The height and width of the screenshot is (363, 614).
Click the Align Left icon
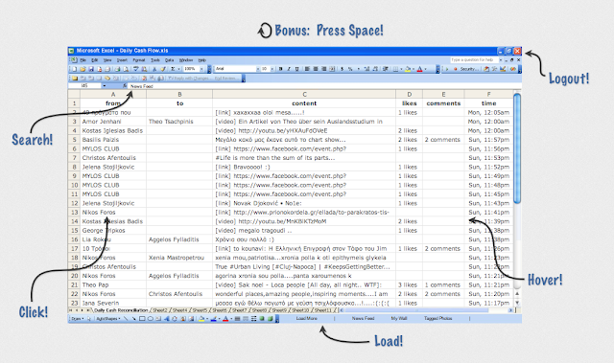pyautogui.click(x=307, y=69)
